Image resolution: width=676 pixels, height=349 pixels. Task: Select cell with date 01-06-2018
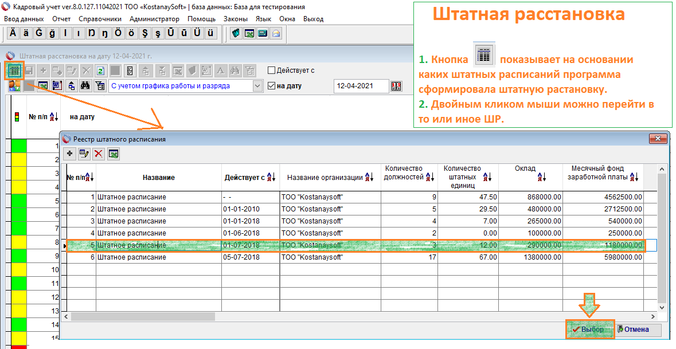pos(251,233)
